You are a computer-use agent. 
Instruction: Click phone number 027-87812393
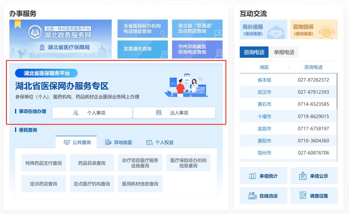tap(313, 92)
